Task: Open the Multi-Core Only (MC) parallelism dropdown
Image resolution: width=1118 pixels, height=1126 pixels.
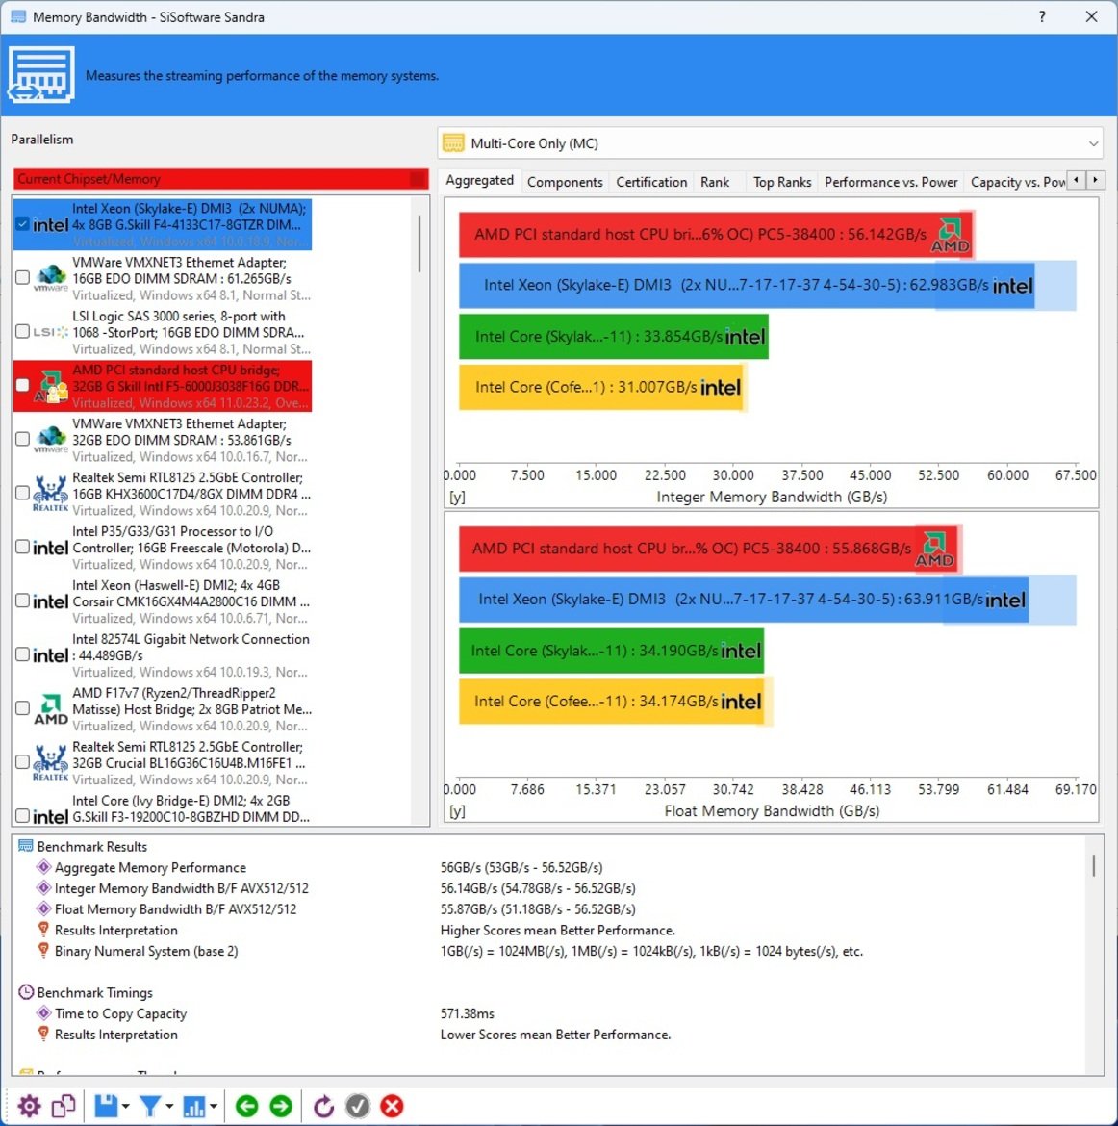Action: 770,142
